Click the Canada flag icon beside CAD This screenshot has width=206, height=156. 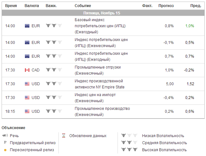[x=27, y=70]
